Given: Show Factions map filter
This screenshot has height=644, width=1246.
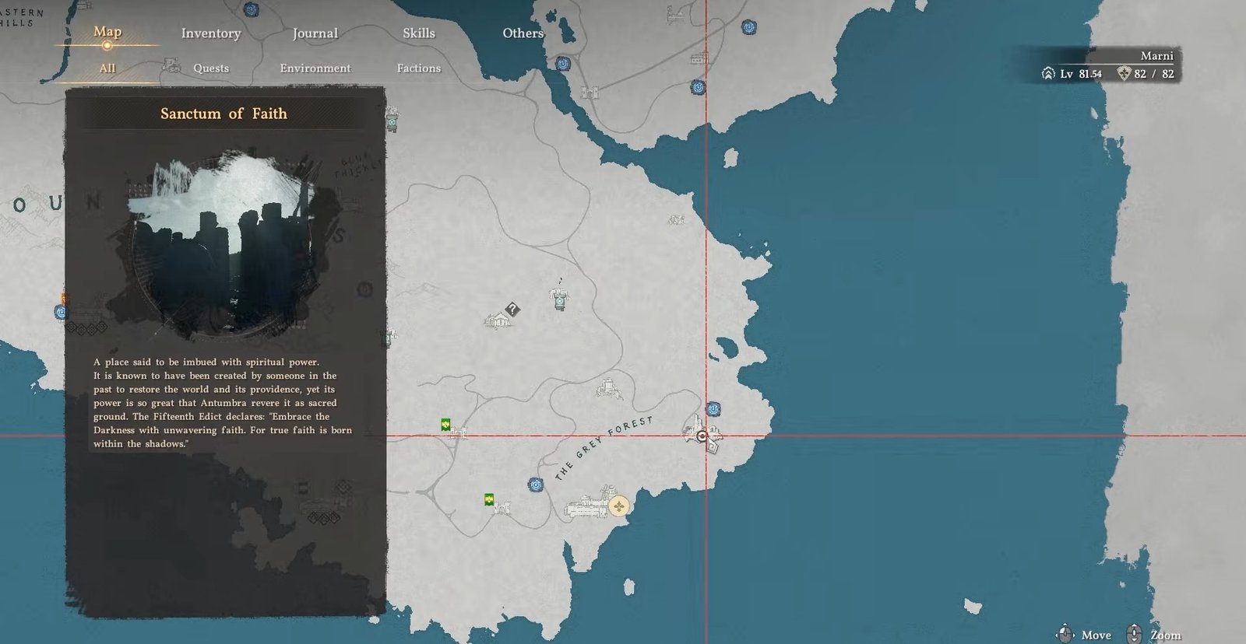Looking at the screenshot, I should click(418, 68).
